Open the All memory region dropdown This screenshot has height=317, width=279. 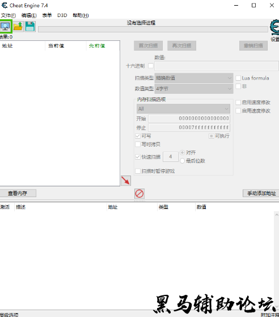pyautogui.click(x=183, y=109)
